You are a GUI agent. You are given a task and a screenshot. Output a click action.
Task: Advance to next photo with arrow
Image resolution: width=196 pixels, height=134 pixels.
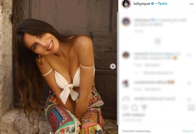pos(113,66)
